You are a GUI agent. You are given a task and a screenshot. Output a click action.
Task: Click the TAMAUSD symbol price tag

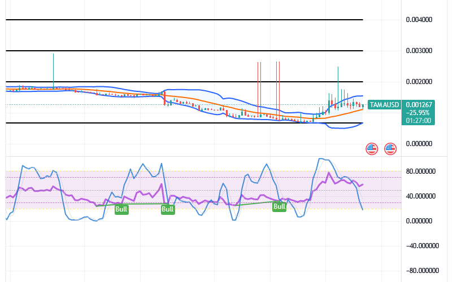tap(385, 105)
